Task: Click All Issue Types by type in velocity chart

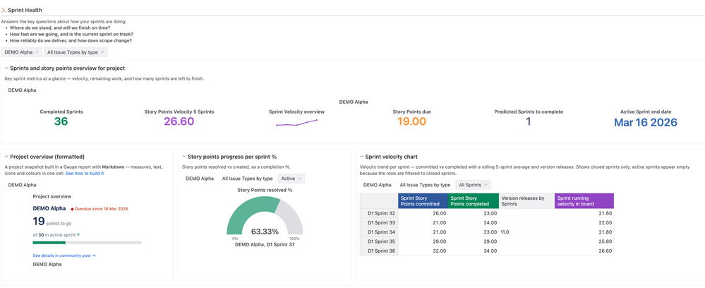Action: pos(425,185)
